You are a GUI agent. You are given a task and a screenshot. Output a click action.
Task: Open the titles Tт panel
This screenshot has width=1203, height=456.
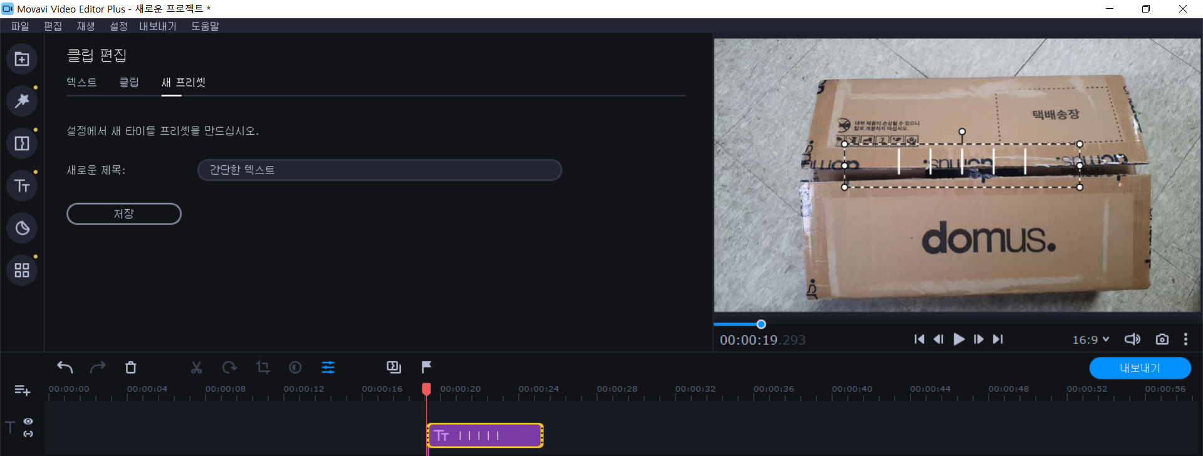tap(22, 186)
